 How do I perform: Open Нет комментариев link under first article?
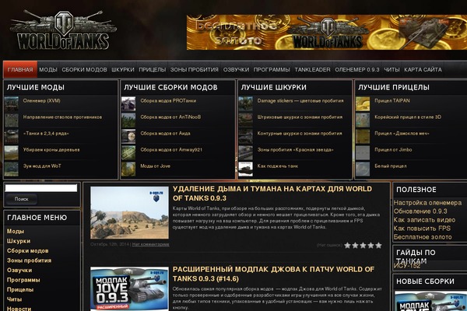150,244
